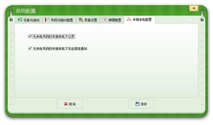
Task: Uncheck the 不发送微信通知 checkbox
Action: (30, 49)
